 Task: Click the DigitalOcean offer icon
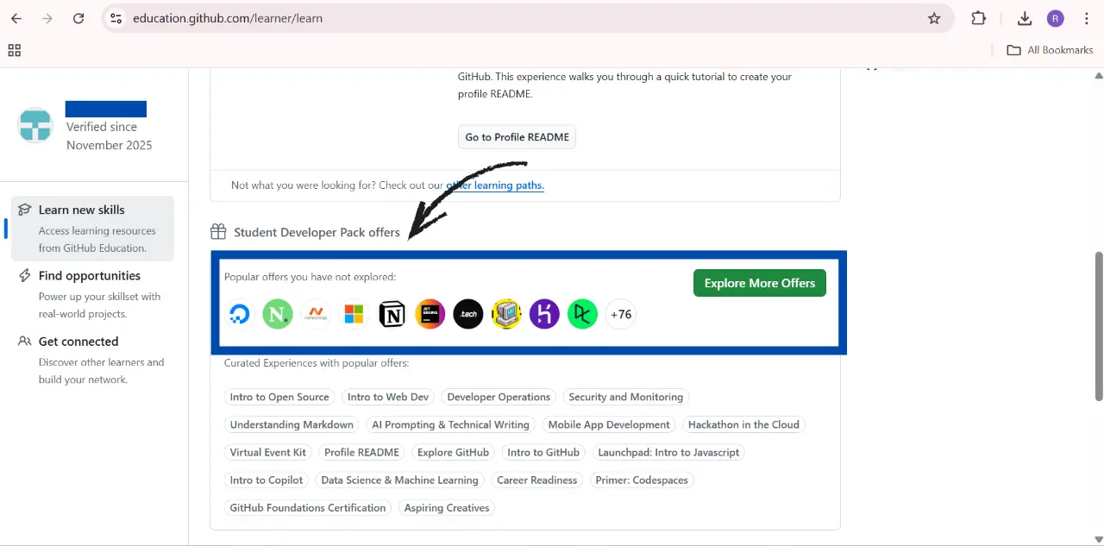click(x=240, y=314)
